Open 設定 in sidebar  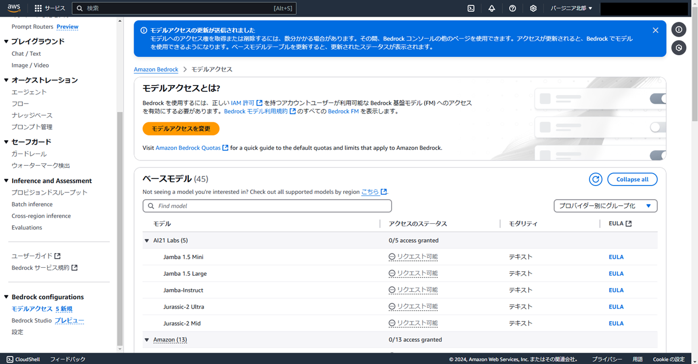tap(18, 332)
